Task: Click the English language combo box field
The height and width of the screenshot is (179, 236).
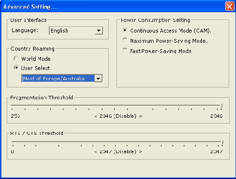Action: coord(76,31)
